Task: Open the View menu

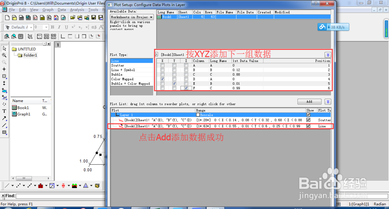Action: (x=34, y=10)
